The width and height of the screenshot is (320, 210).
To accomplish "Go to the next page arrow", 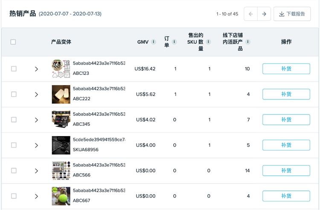I will pyautogui.click(x=264, y=14).
